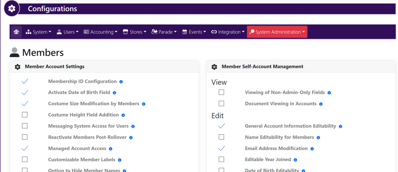Click info icon beside Document Viewing in Accounts

(x=321, y=104)
